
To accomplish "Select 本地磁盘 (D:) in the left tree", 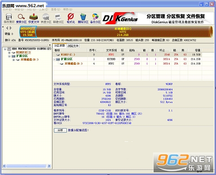I will click(x=29, y=60).
